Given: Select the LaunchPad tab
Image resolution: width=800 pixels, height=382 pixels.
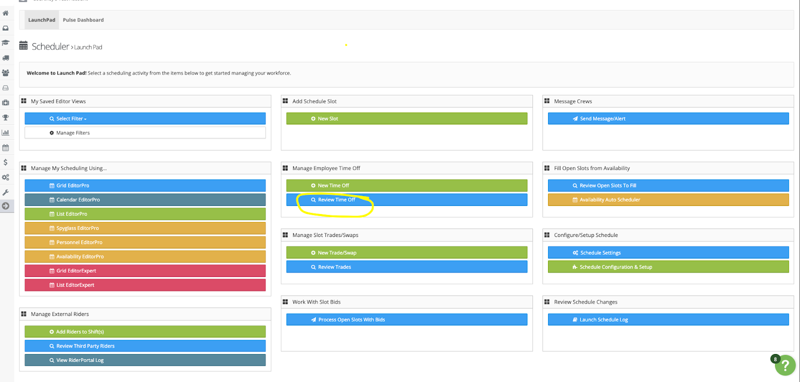Looking at the screenshot, I should [41, 20].
